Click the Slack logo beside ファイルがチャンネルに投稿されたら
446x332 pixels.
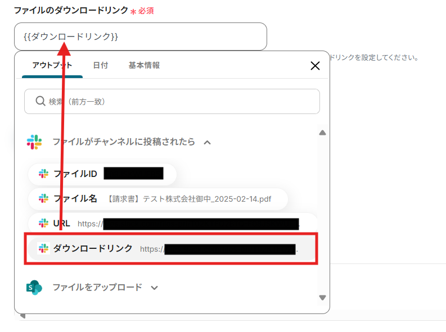tap(34, 142)
